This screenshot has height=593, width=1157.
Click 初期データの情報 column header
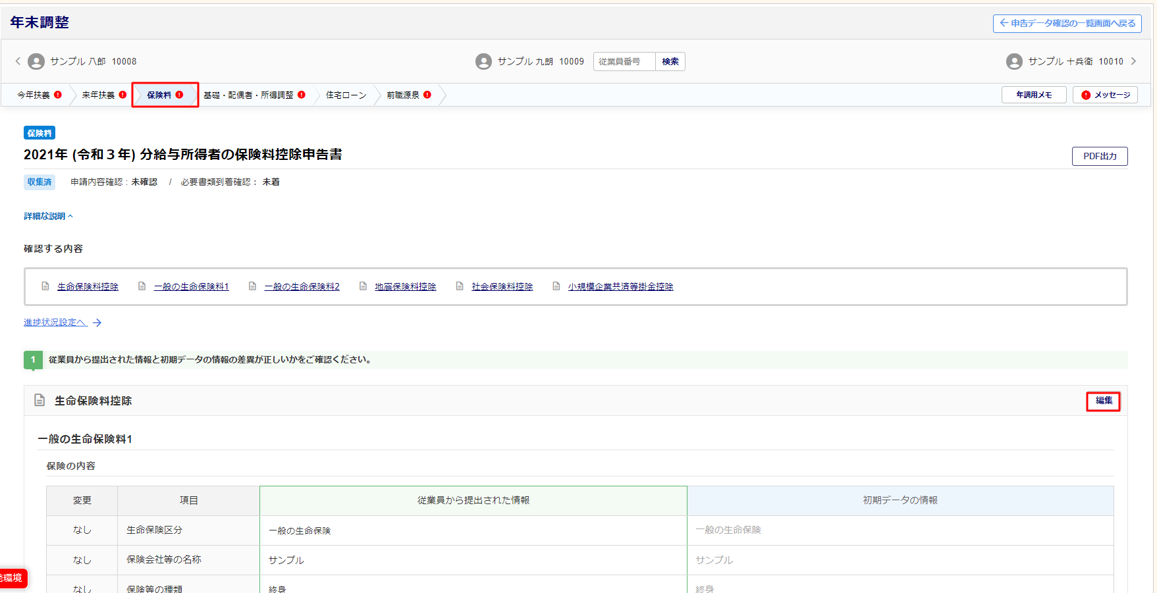[900, 500]
